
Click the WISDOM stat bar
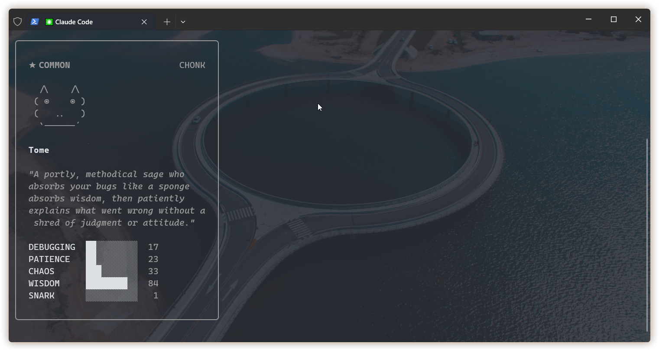112,283
